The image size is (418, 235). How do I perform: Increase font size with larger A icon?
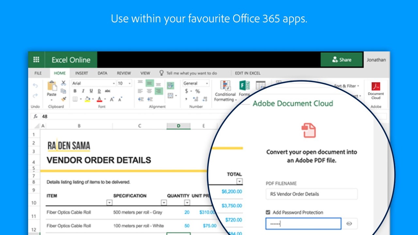(112, 99)
